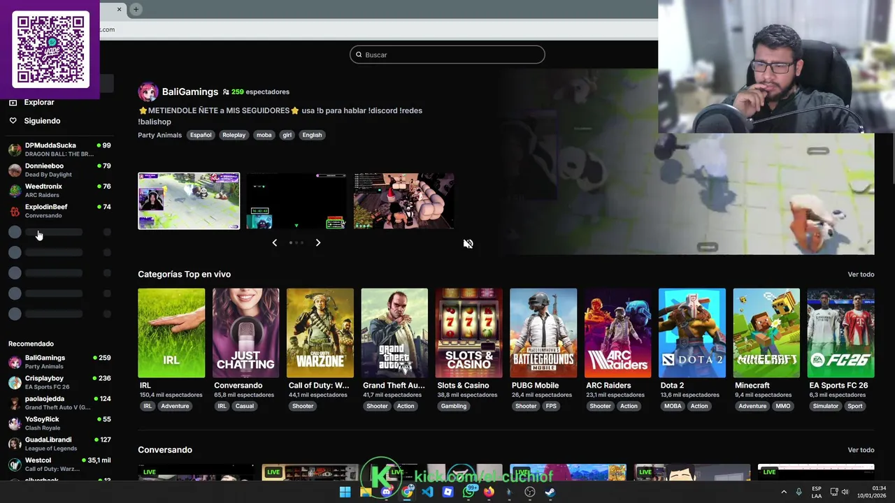
Task: Open the Party Animals category link
Action: coord(160,135)
